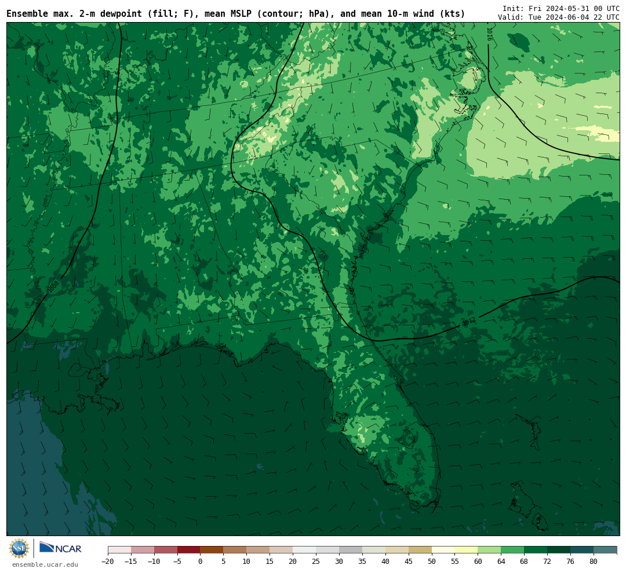Click the colorbar tick label 0
The width and height of the screenshot is (626, 572).
(x=201, y=561)
